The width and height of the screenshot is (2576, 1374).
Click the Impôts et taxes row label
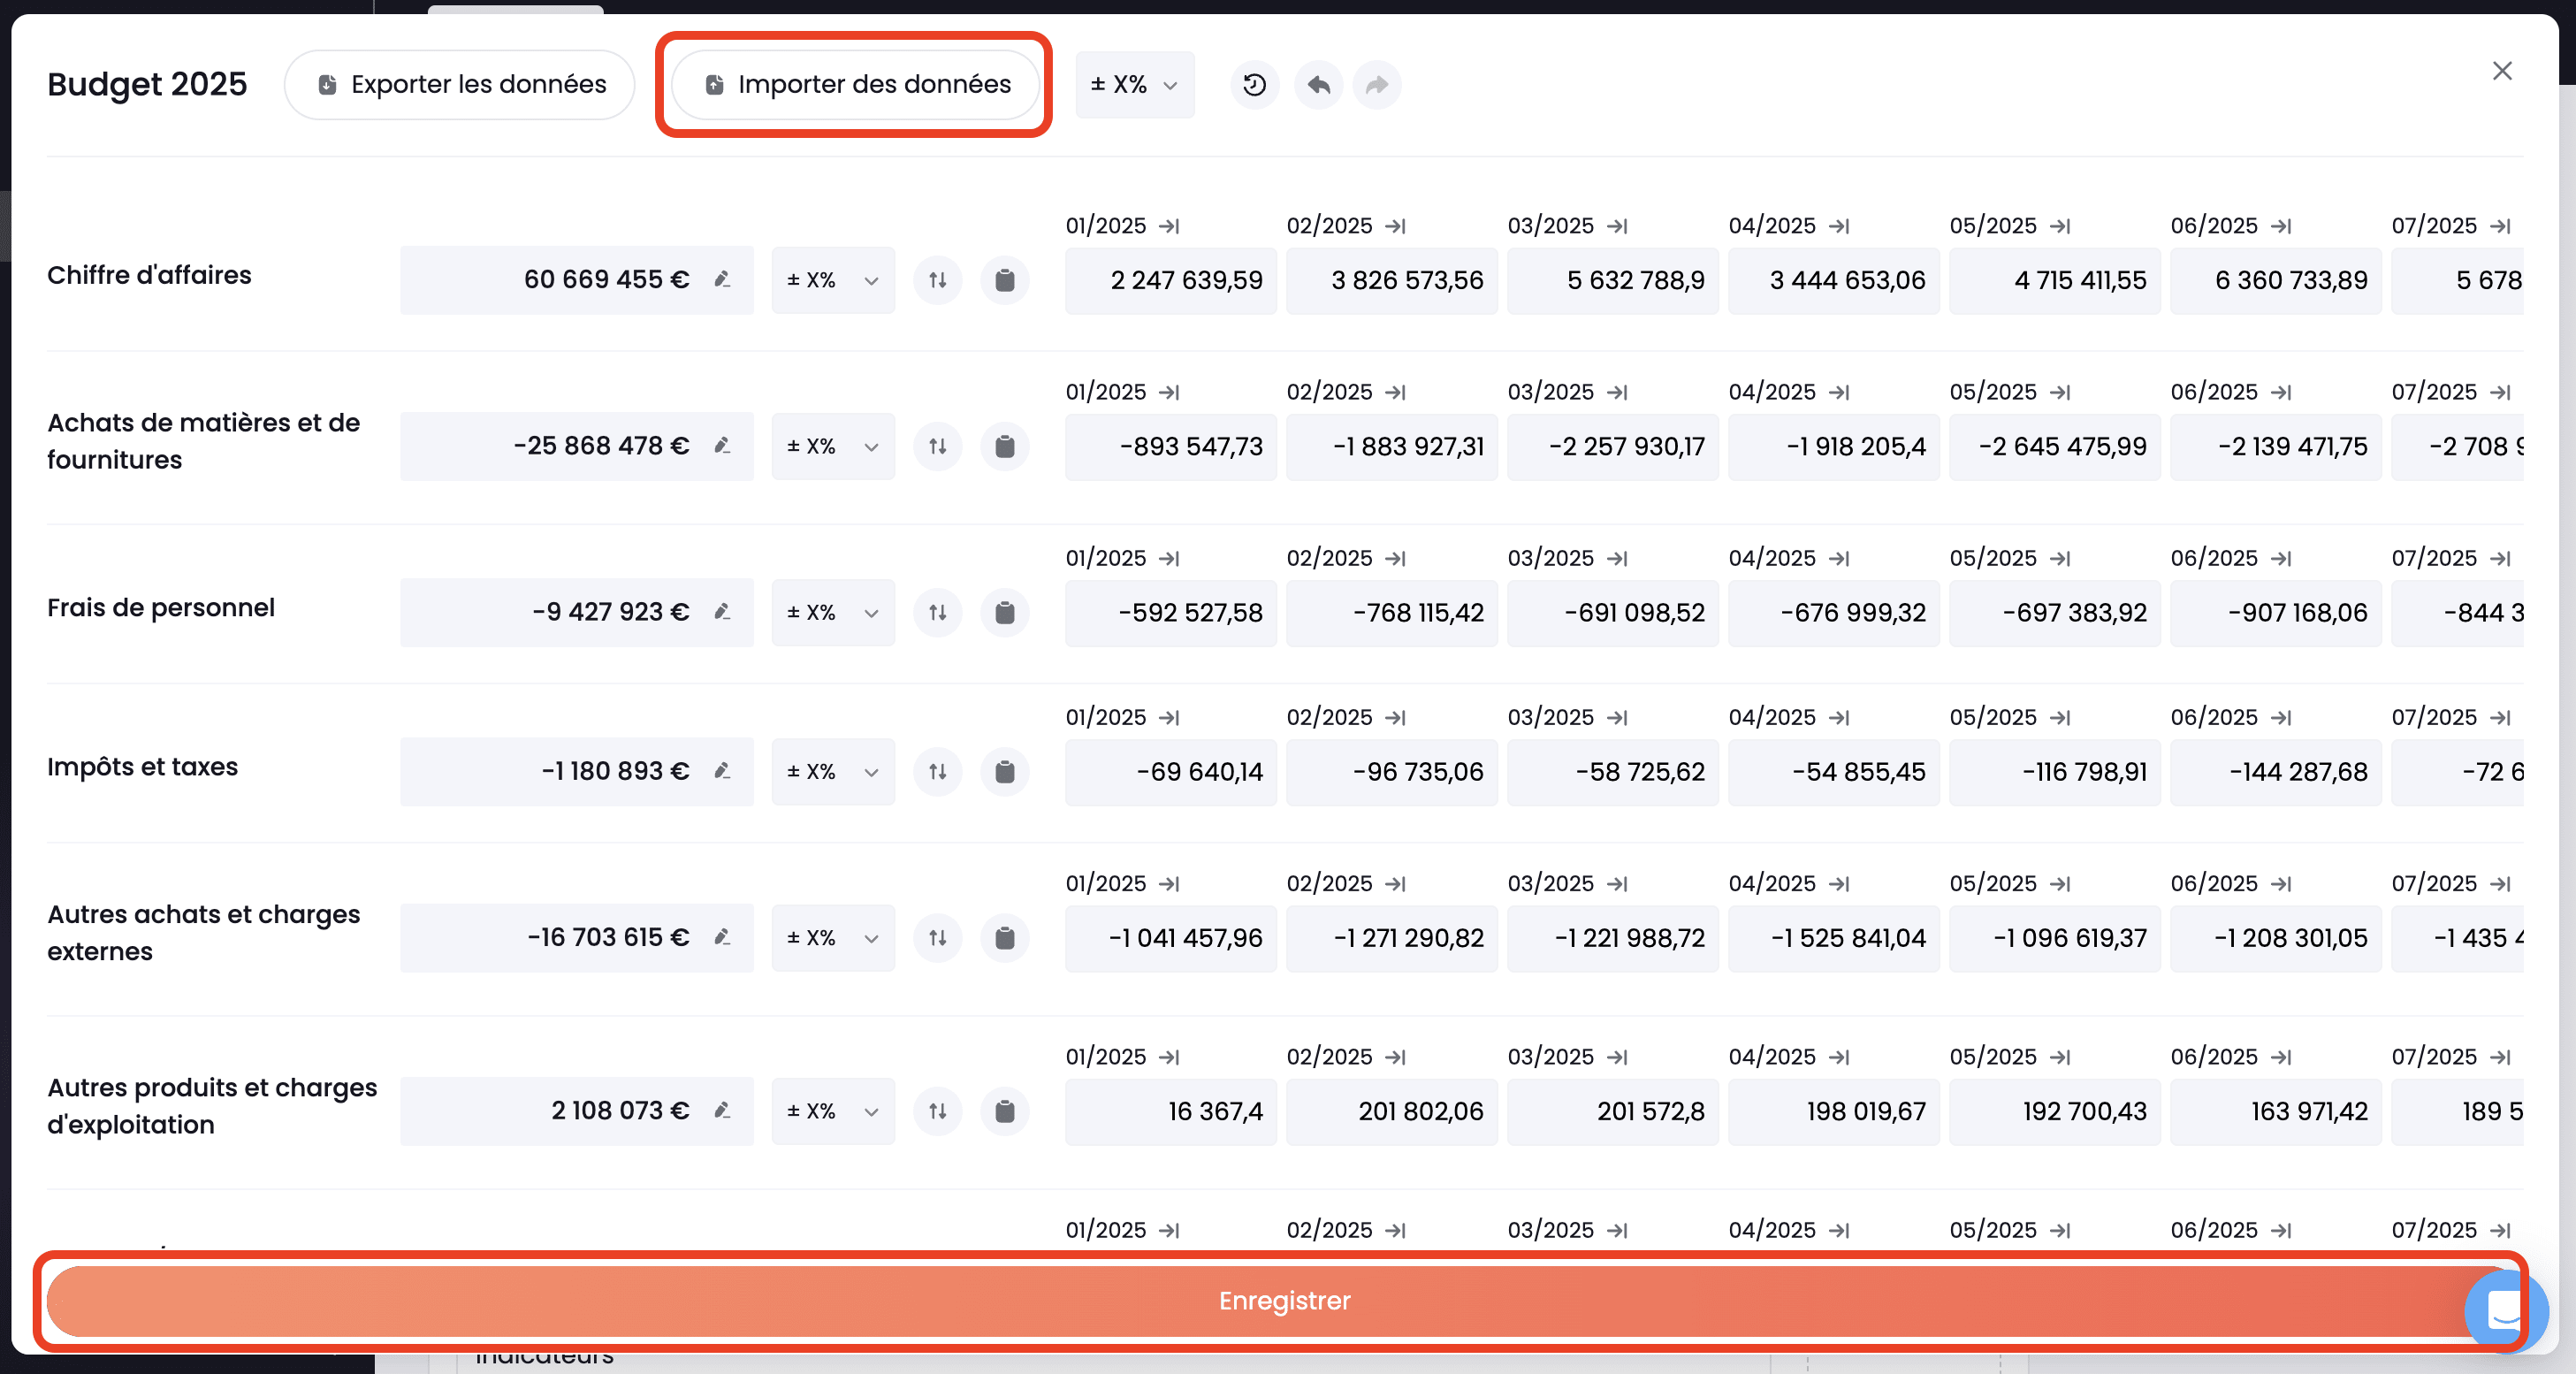143,767
